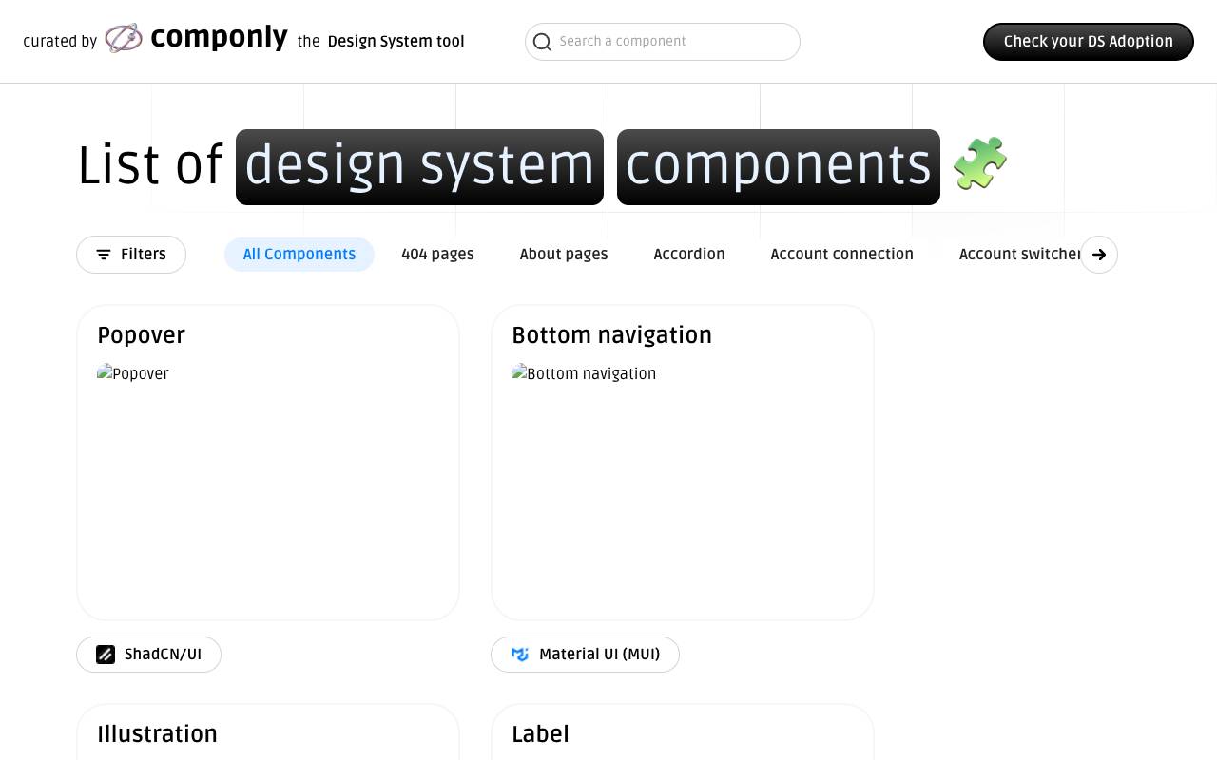This screenshot has height=760, width=1217.
Task: Click the 'curated by' text
Action: click(x=60, y=42)
